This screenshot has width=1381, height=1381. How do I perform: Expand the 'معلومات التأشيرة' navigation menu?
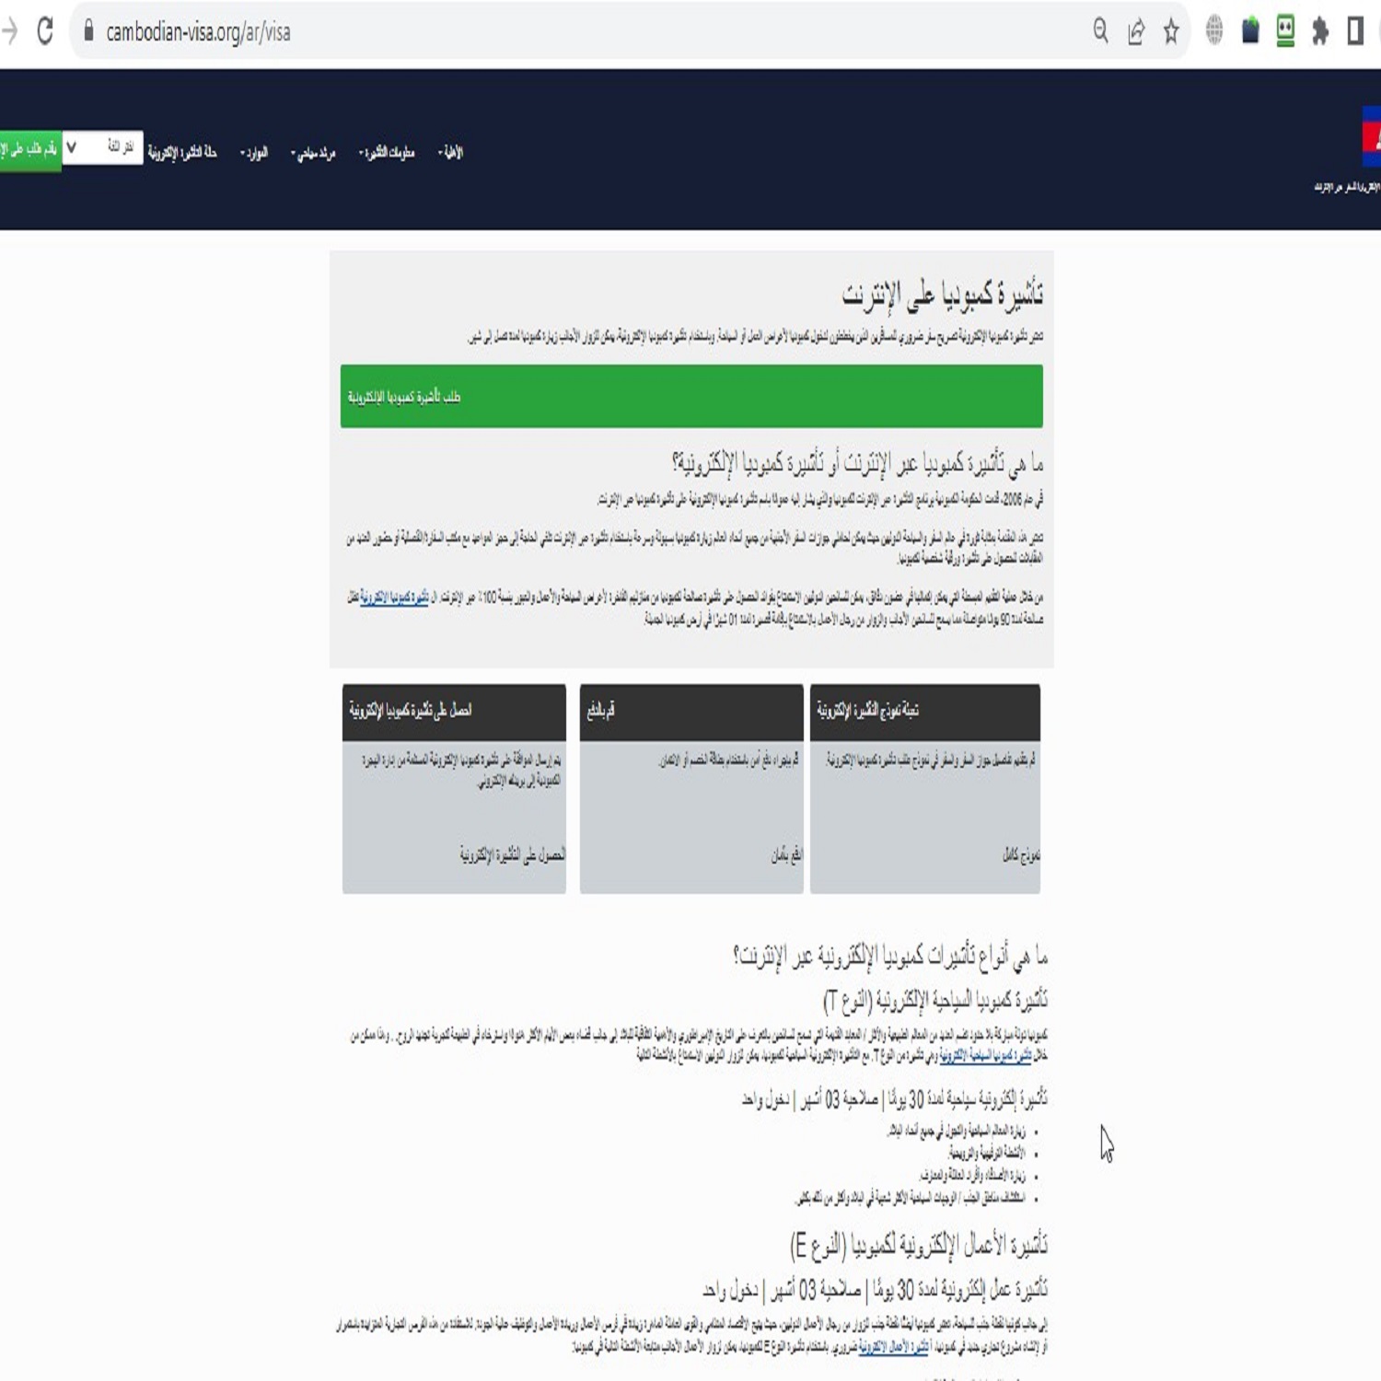[x=387, y=153]
